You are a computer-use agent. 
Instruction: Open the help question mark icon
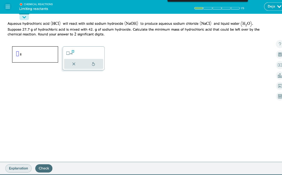point(280,44)
